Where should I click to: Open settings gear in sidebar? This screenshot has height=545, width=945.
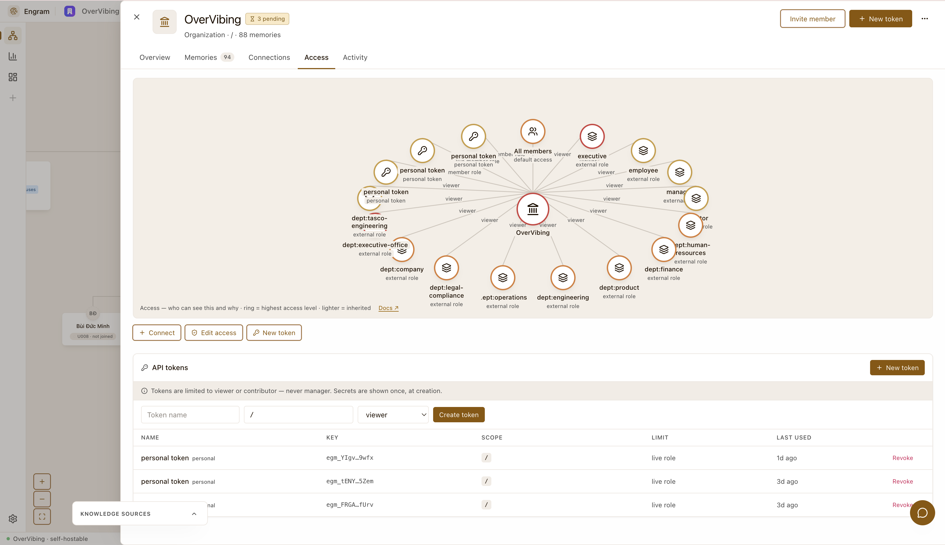(x=13, y=519)
